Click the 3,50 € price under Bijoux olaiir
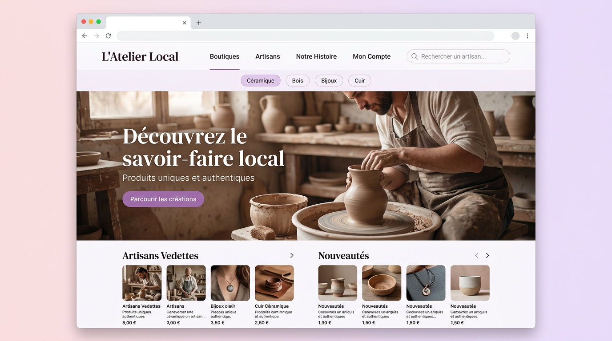The height and width of the screenshot is (341, 612). 217,323
